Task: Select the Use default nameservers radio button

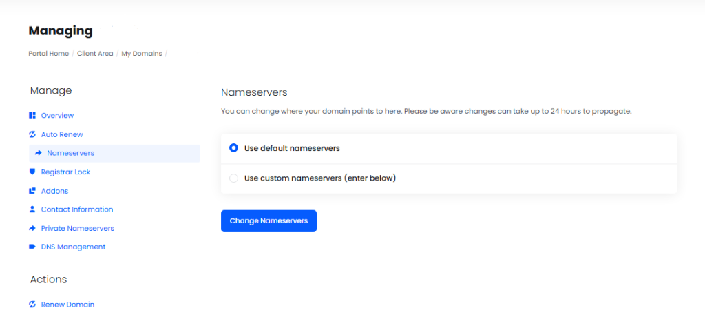Action: point(234,148)
